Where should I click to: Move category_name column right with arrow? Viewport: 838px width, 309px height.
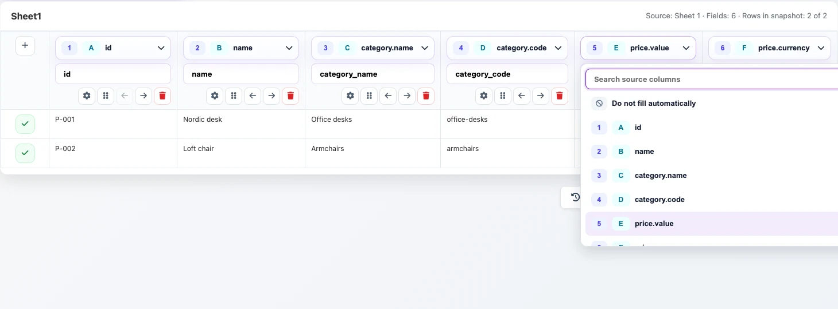(x=407, y=96)
